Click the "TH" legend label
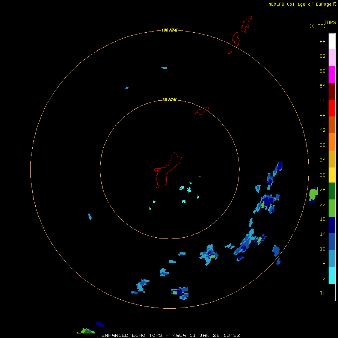Viewport: 338px width, 338px height. pos(323,293)
